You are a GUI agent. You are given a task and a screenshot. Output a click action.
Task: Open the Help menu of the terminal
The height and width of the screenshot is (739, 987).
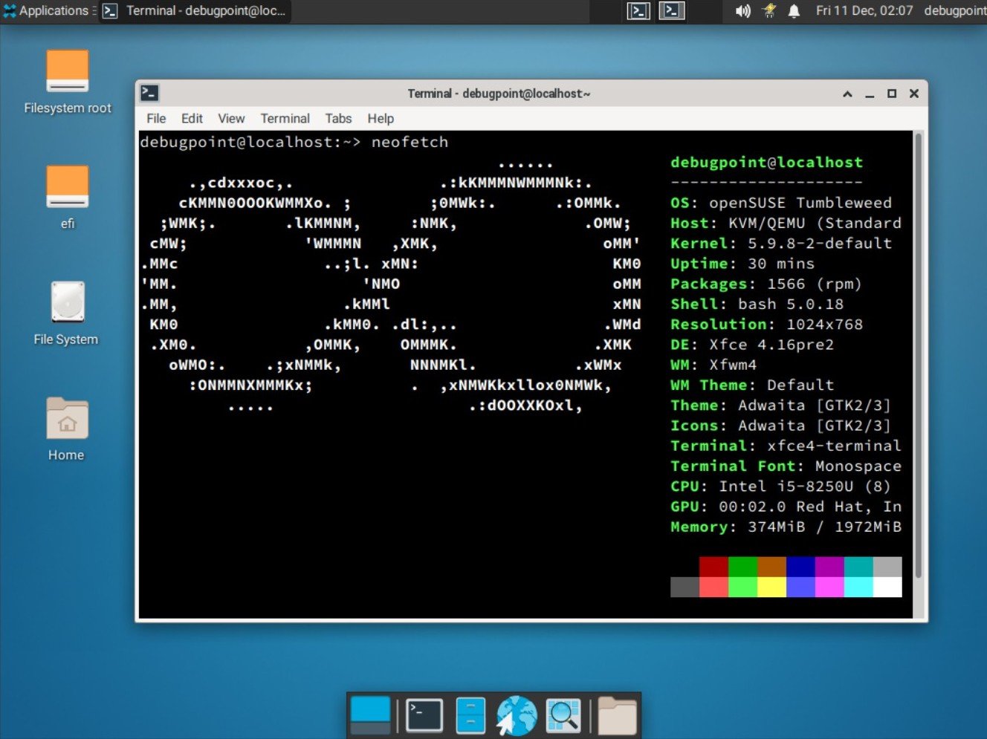[381, 118]
